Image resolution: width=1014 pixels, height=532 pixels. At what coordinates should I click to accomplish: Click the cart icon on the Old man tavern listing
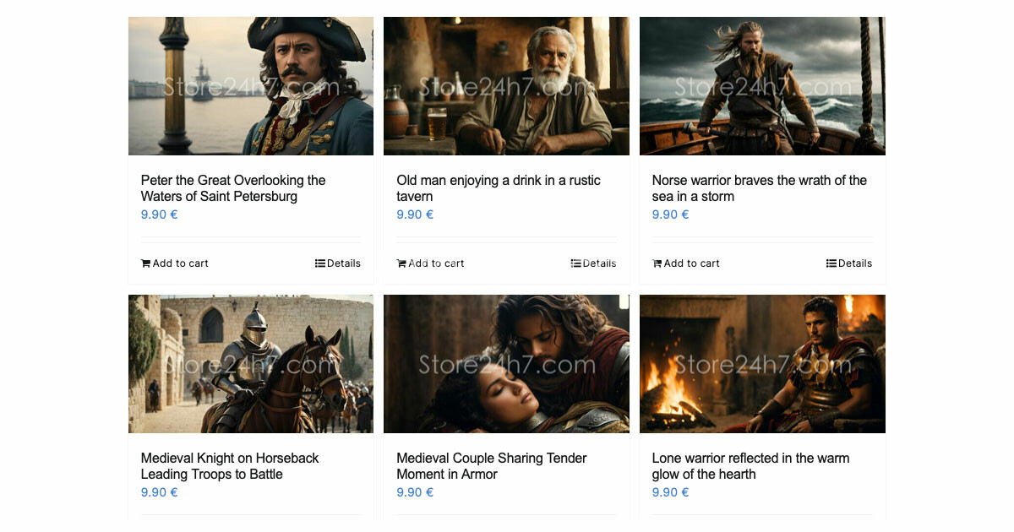pos(401,263)
